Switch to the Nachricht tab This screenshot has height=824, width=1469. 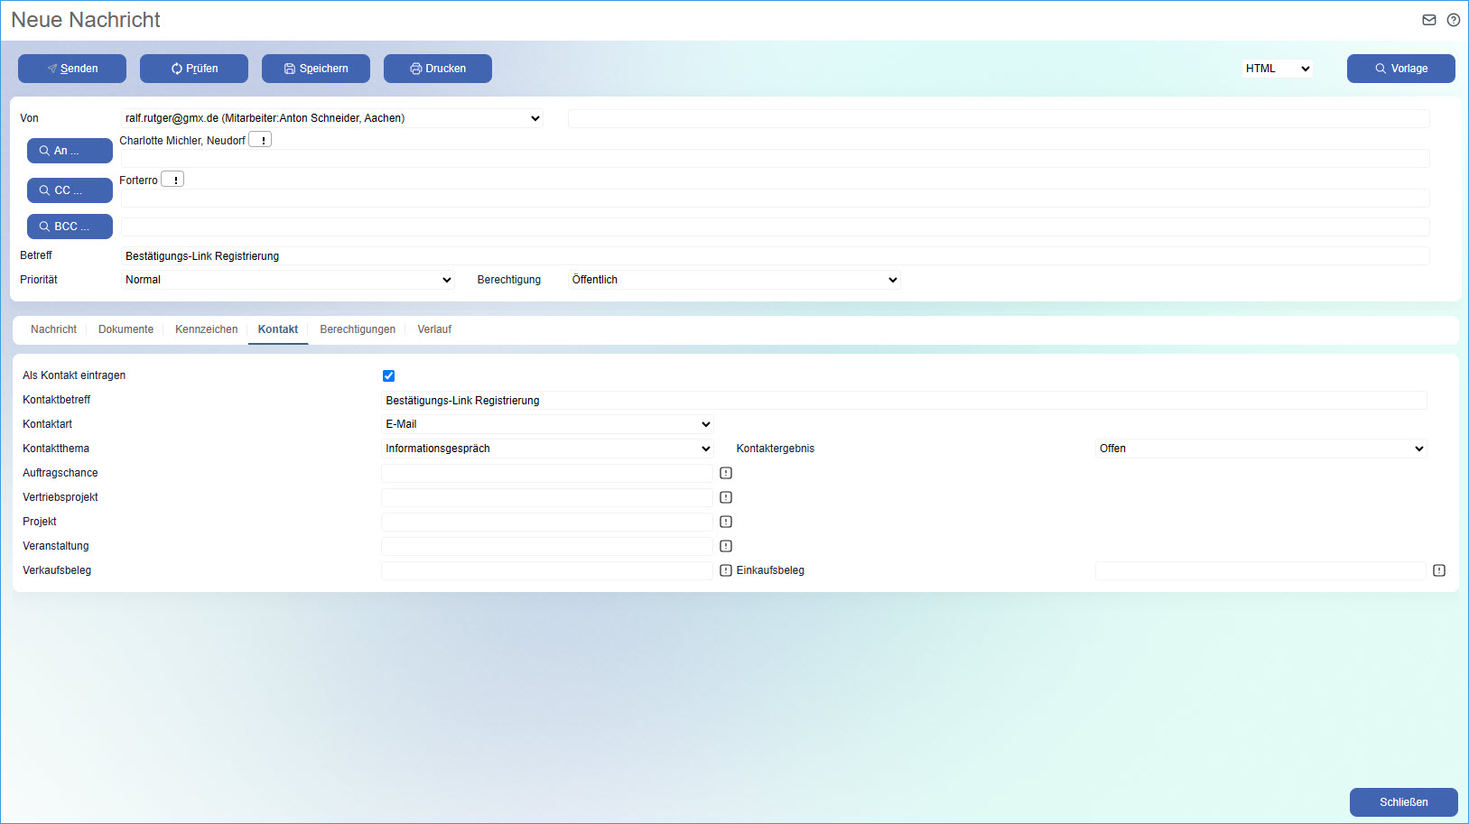(53, 329)
